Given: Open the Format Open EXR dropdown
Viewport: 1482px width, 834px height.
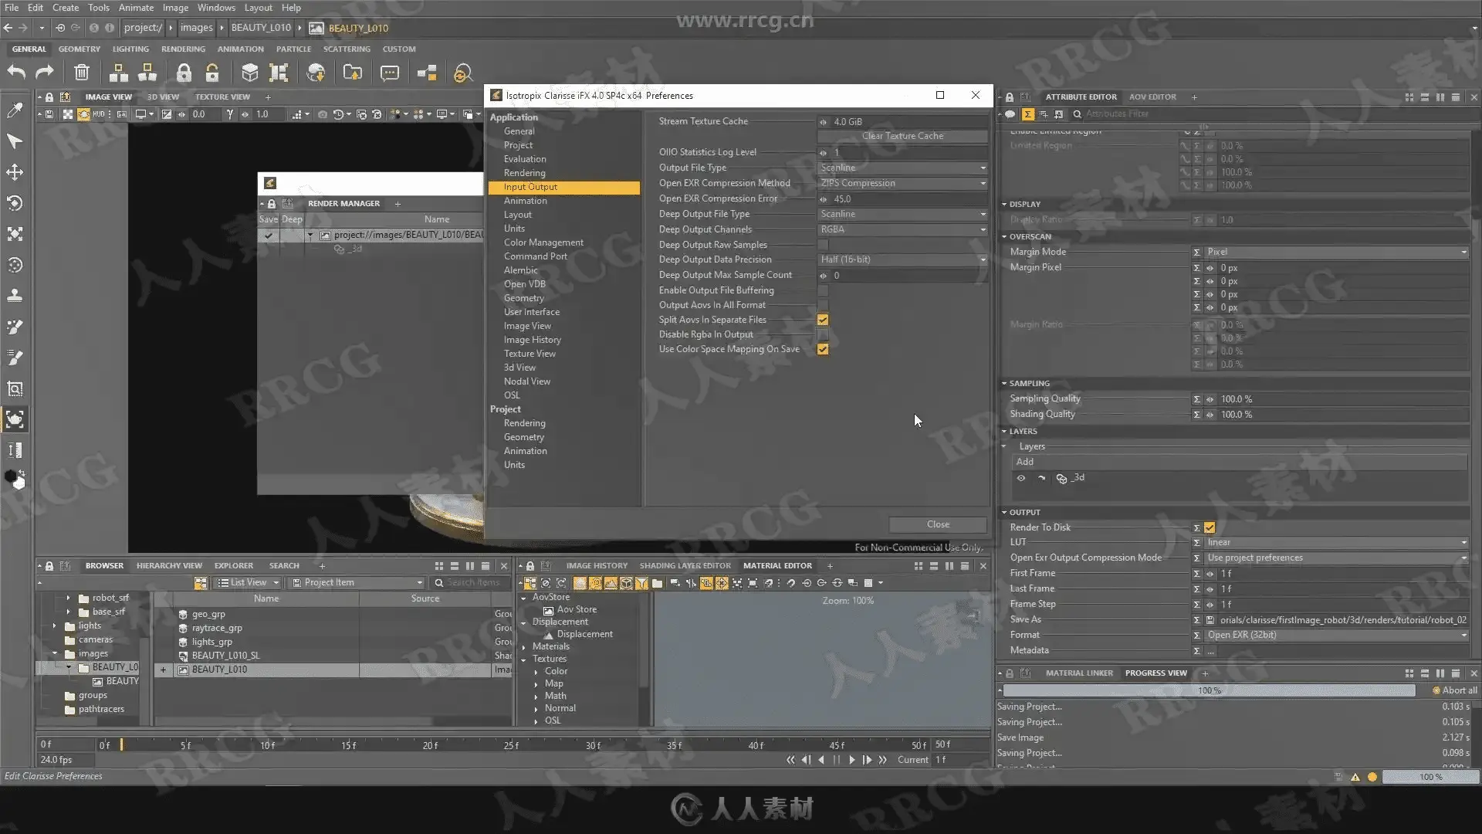Looking at the screenshot, I should click(1335, 635).
